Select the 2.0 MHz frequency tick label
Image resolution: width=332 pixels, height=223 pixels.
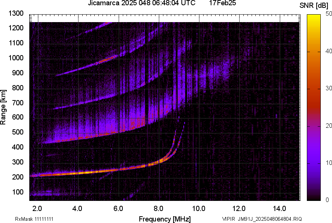pyautogui.click(x=36, y=208)
